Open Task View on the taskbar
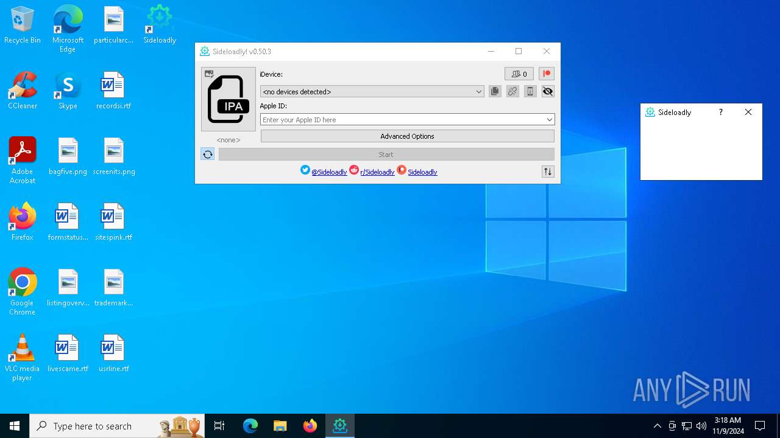The width and height of the screenshot is (780, 438). tap(219, 426)
